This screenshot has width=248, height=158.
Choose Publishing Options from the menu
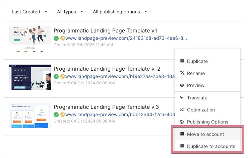point(207,122)
